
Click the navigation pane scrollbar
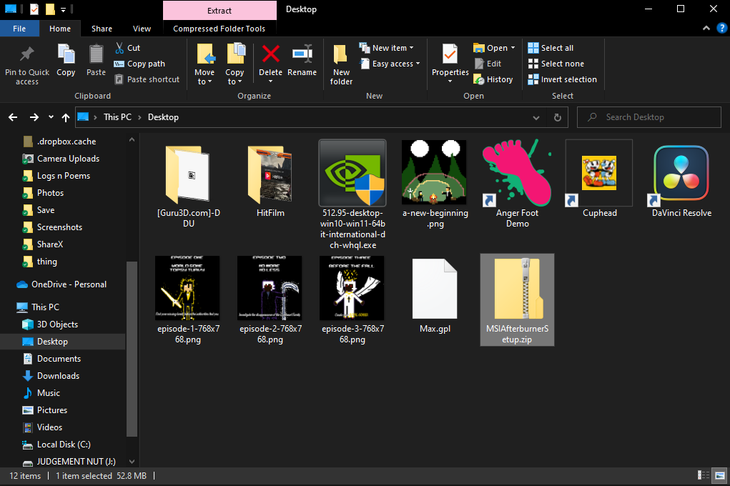(x=132, y=349)
